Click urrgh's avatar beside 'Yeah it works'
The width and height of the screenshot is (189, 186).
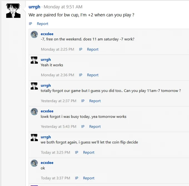(x=34, y=60)
